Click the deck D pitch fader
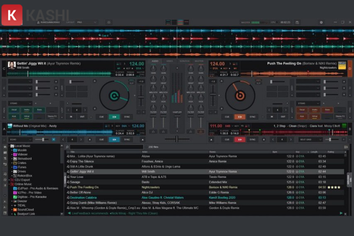Viewport: 354px width, 236px height. tap(213, 94)
